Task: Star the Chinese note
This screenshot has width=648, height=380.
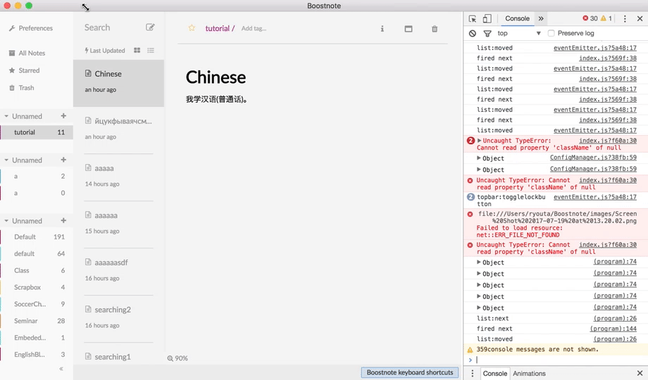Action: click(x=192, y=28)
